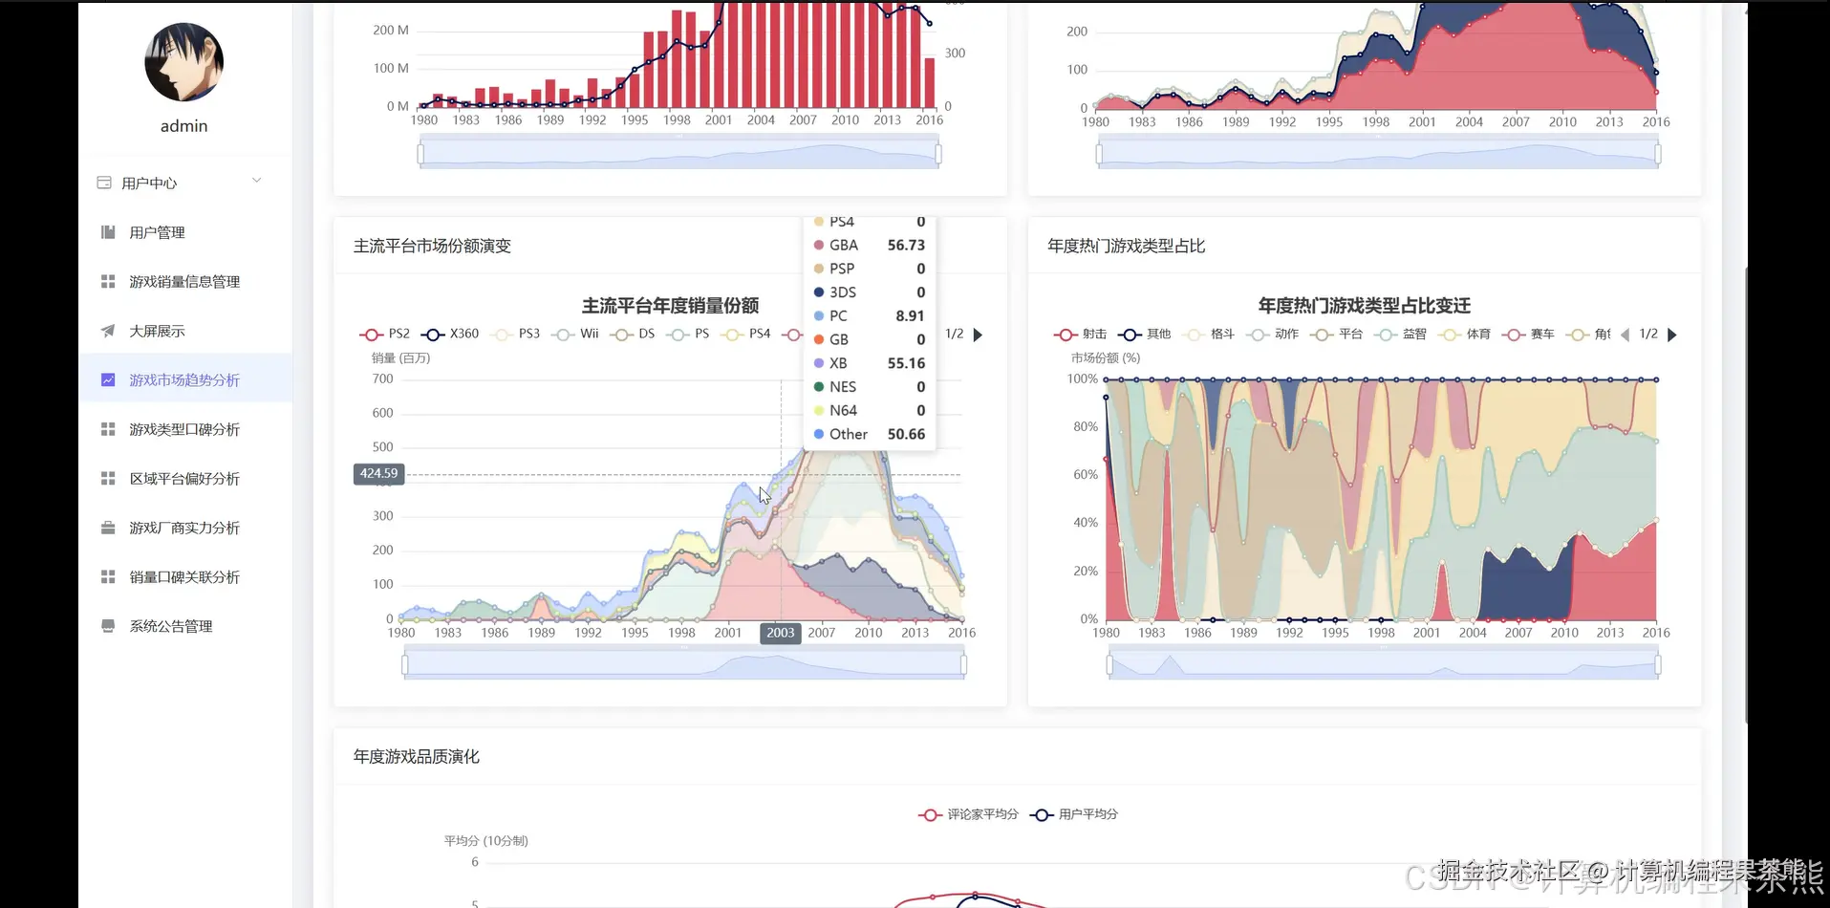Click left zoom handle under 主流平台年度销量份额 chart

(x=405, y=664)
